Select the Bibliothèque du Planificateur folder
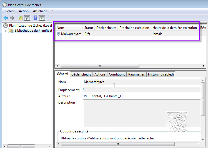 pyautogui.click(x=33, y=31)
